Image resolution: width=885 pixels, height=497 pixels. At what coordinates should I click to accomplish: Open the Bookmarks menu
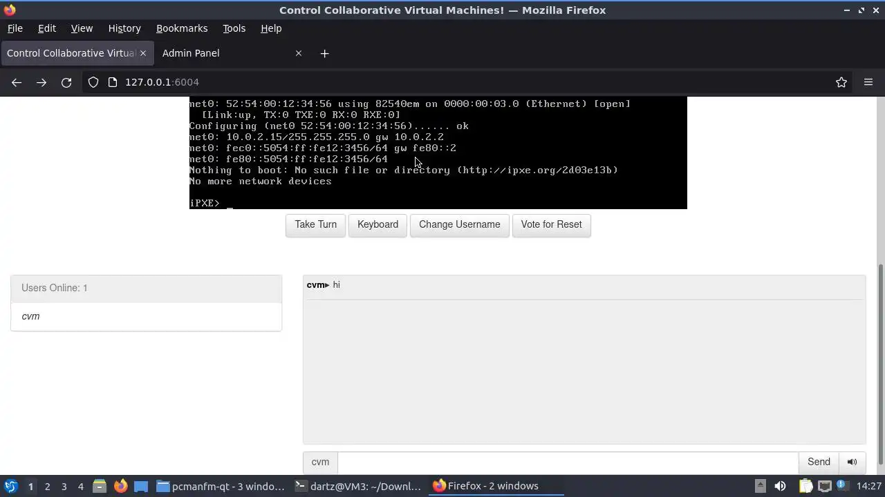point(182,28)
